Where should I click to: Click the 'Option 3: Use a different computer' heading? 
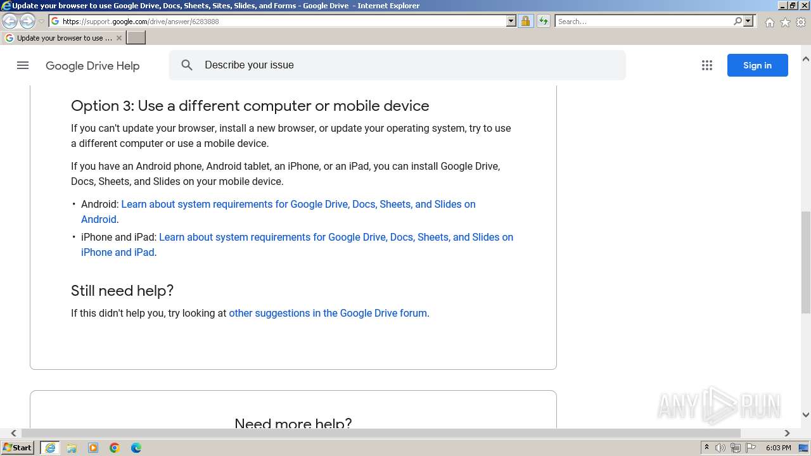[250, 106]
